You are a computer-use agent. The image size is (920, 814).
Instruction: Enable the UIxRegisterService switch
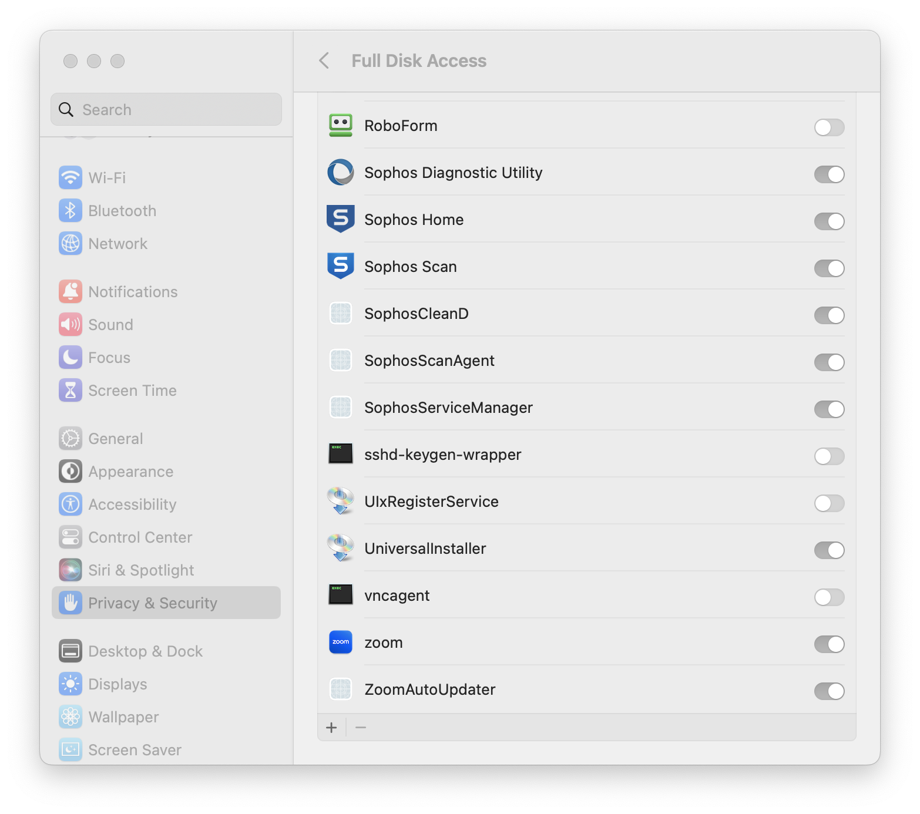click(828, 503)
